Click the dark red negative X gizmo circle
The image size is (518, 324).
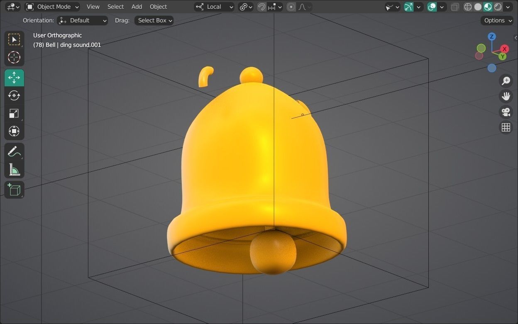tap(479, 56)
